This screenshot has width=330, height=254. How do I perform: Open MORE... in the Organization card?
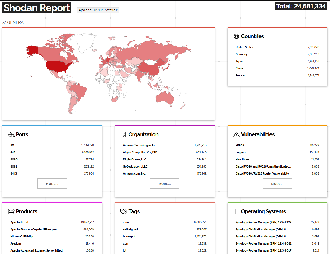pos(165,184)
